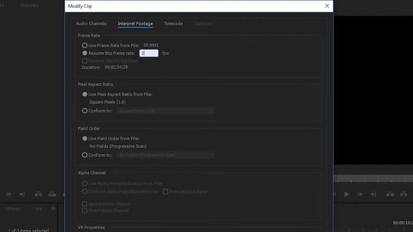Open the Effects panel tab
The image size is (413, 232).
pyautogui.click(x=13, y=209)
